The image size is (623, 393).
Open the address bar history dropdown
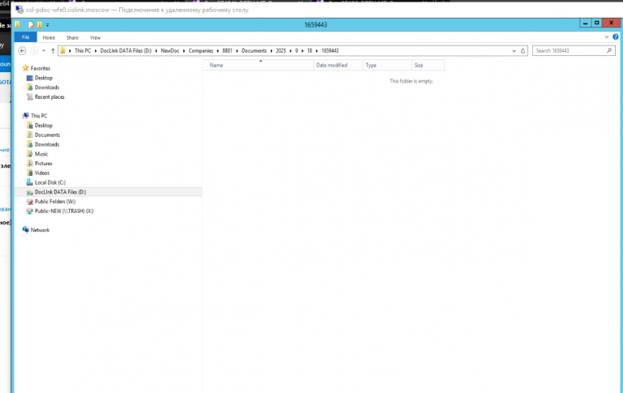click(513, 51)
